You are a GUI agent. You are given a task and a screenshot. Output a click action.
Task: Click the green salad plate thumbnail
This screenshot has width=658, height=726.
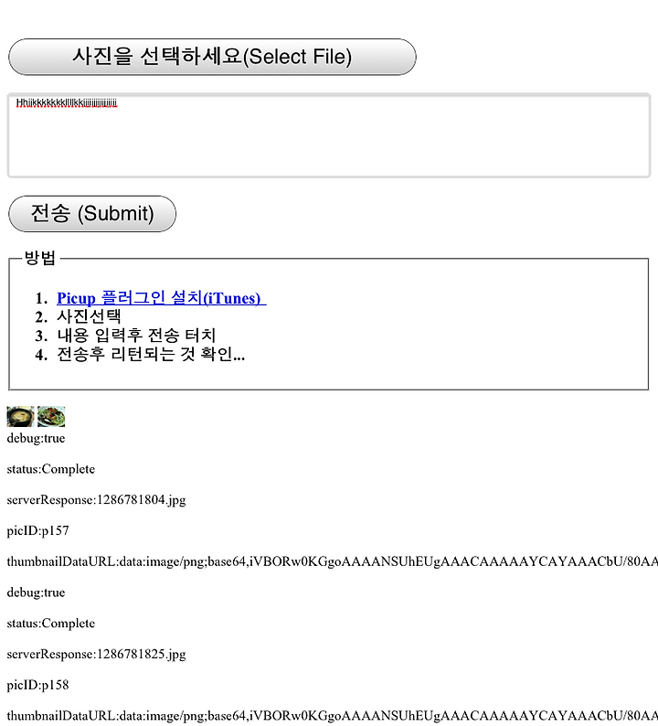51,416
